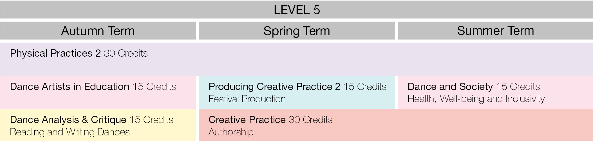Open Dance Analysis & Critique module

coord(68,120)
